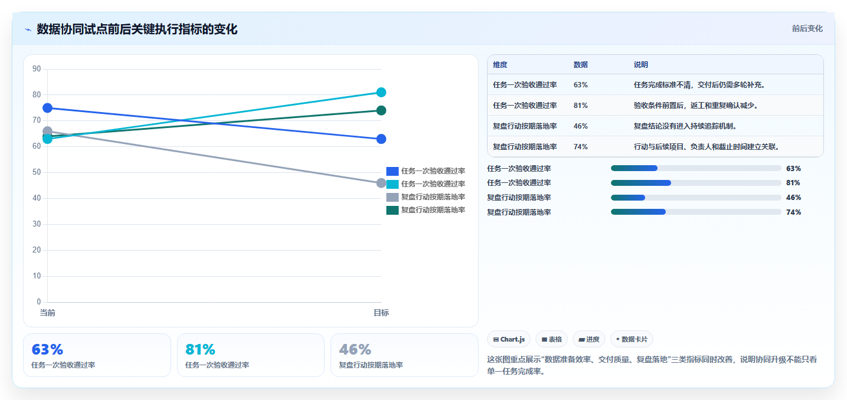Click the 进度 tag chip
The image size is (847, 400).
[x=588, y=339]
